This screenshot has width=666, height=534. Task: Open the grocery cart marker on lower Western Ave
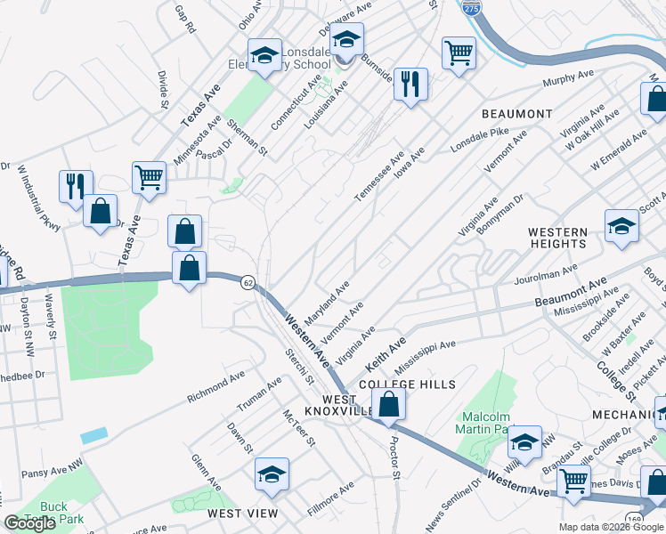point(573,484)
